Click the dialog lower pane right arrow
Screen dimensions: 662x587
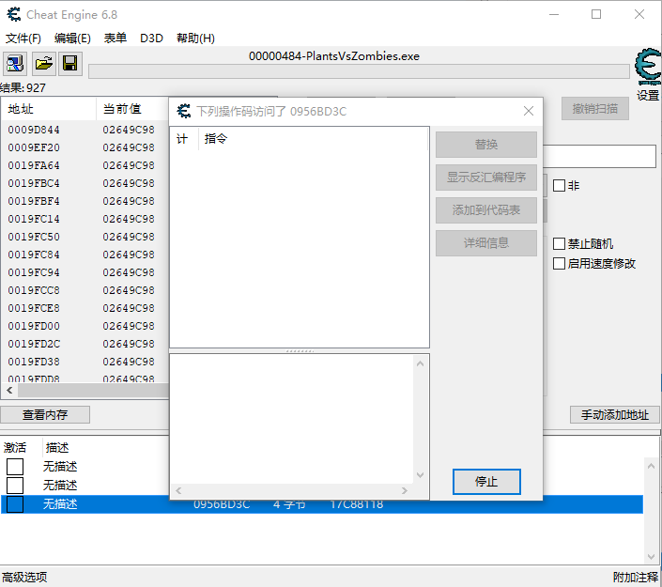(x=405, y=490)
